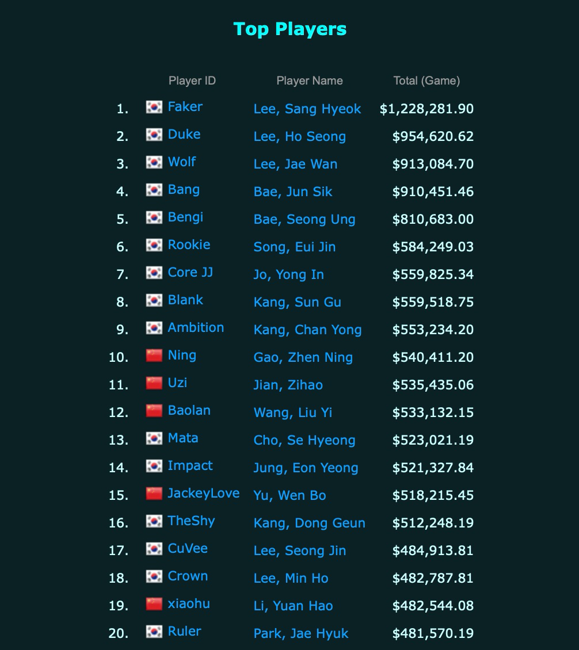579x650 pixels.
Task: Select the Duke player ID link
Action: click(x=184, y=134)
